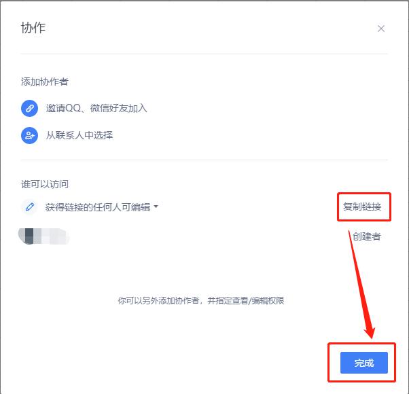Choose 邀请QQ、微信好友加入 option text
409x394 pixels.
[x=96, y=108]
